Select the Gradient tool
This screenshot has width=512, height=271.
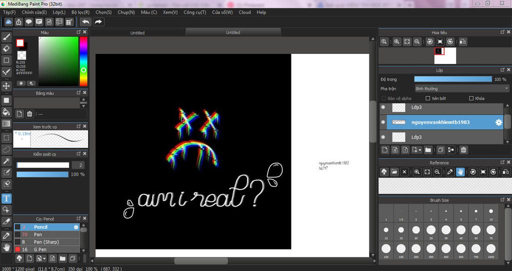[x=6, y=124]
